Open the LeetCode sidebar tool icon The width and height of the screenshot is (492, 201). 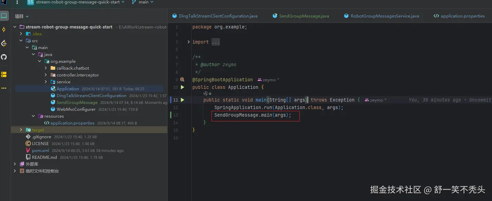click(x=4, y=43)
